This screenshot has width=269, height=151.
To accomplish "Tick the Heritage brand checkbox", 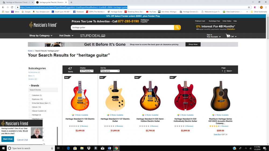I will pyautogui.click(x=30, y=115).
